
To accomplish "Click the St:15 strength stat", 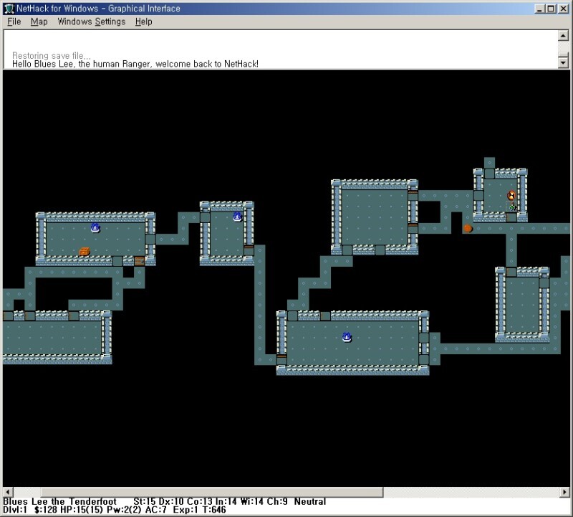I will coord(145,501).
